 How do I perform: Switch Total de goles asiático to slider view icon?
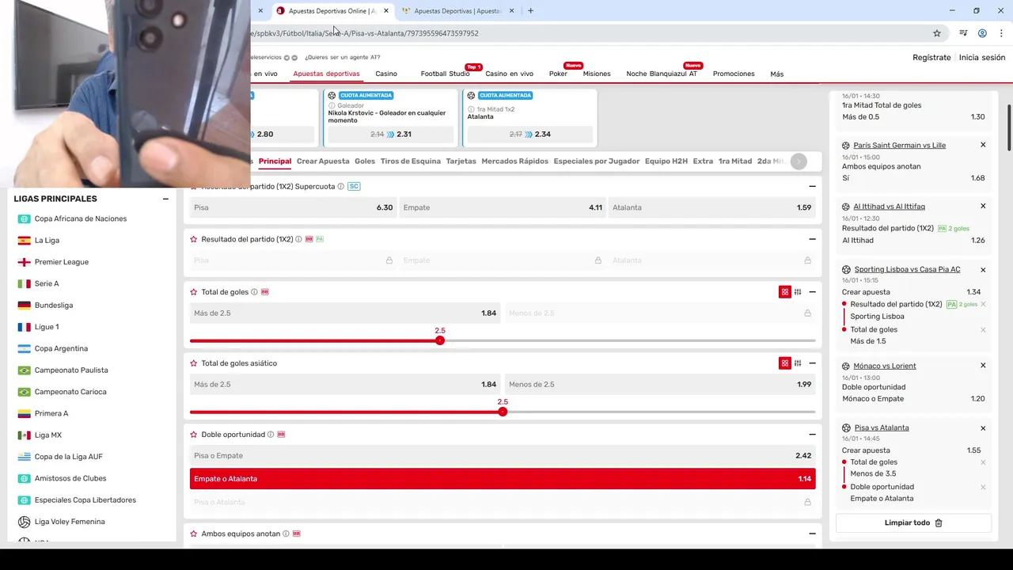(798, 363)
